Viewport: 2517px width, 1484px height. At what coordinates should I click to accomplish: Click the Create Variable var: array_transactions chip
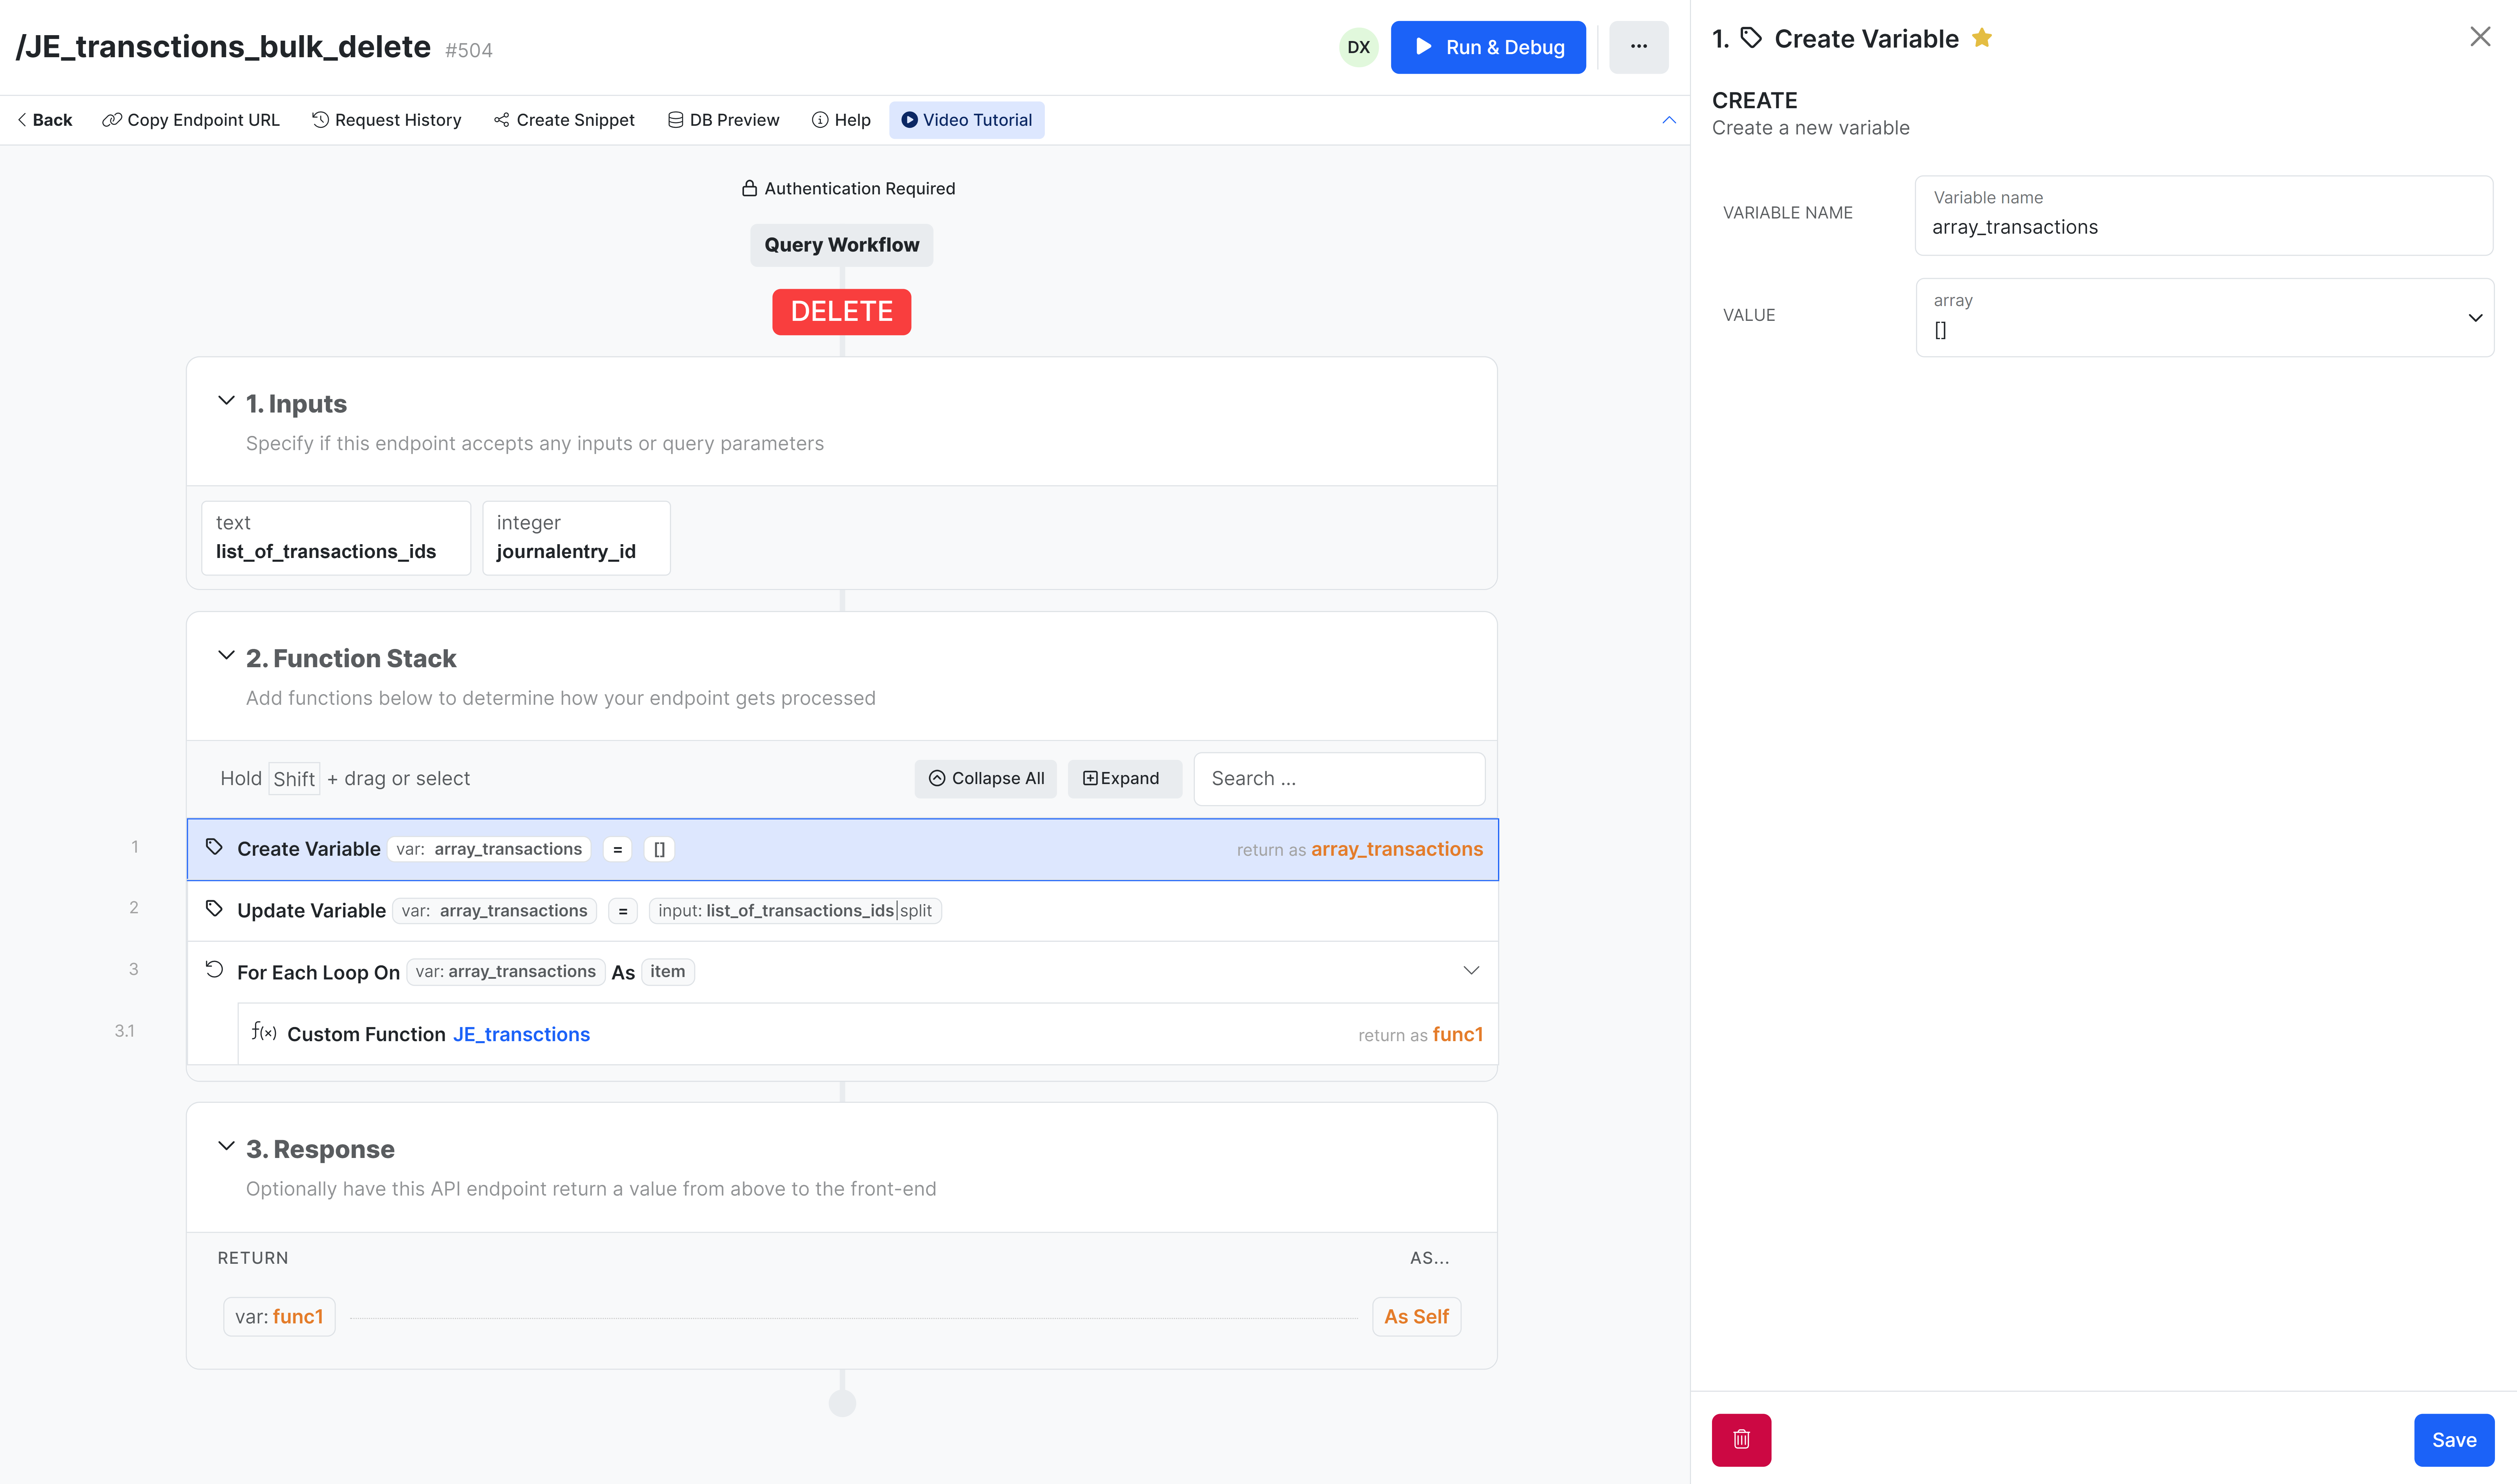coord(488,850)
